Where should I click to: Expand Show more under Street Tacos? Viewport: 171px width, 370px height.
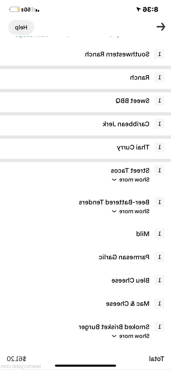click(x=130, y=180)
